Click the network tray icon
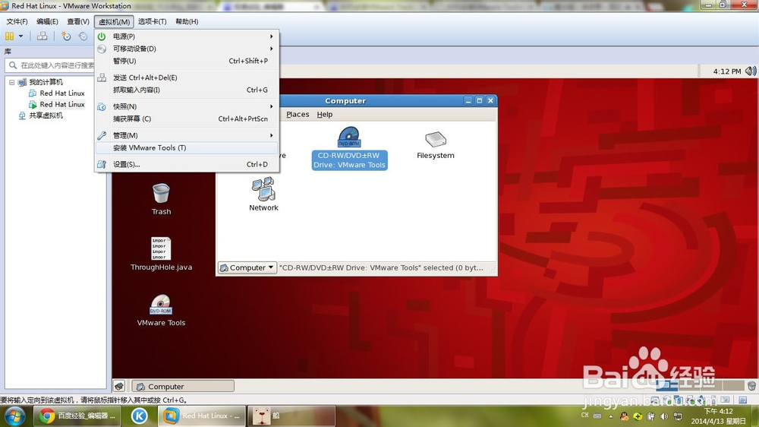Image resolution: width=759 pixels, height=427 pixels. tap(678, 416)
